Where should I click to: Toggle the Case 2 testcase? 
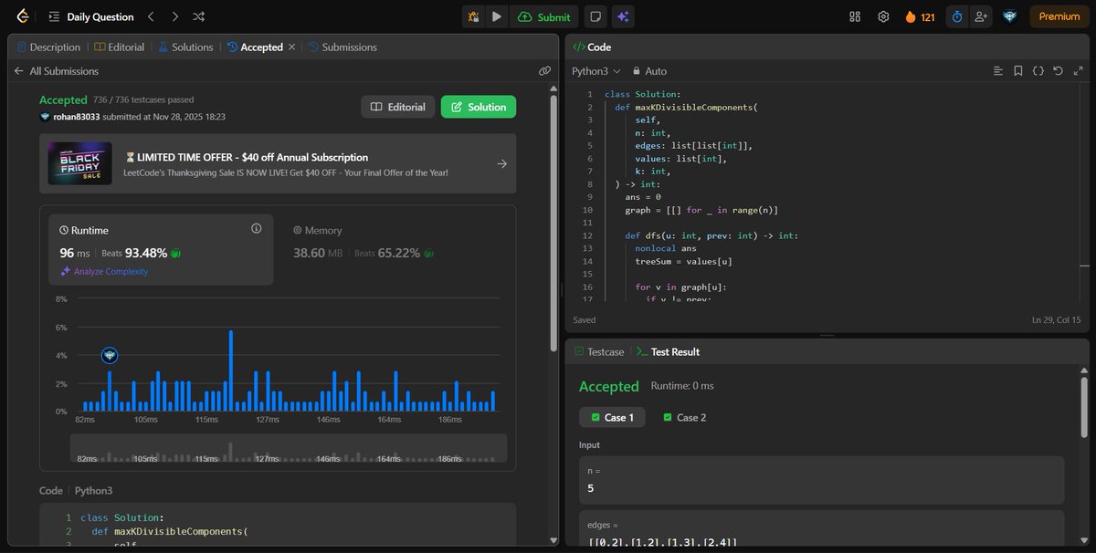[x=684, y=417]
